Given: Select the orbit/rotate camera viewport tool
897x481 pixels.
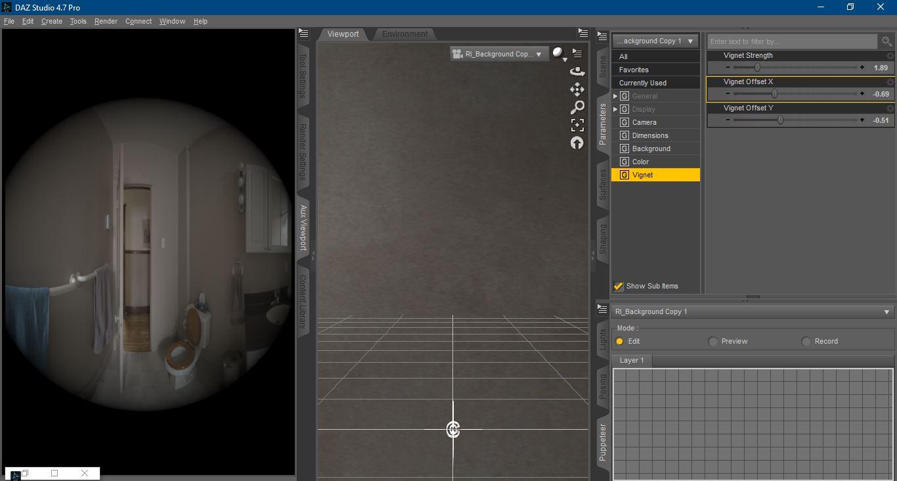Looking at the screenshot, I should [577, 71].
